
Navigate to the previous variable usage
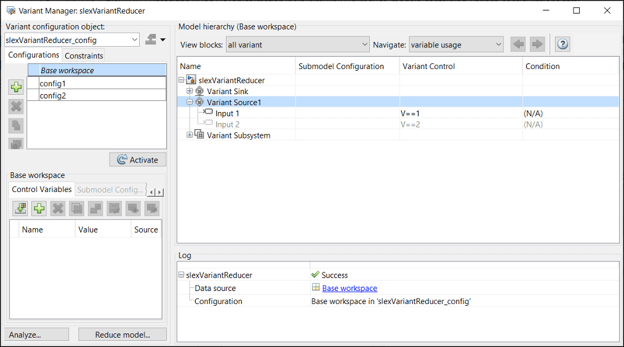tap(518, 44)
